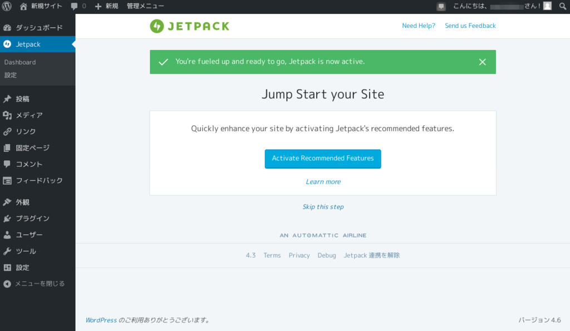Click the WordPress logo in admin bar
Screen dimensions: 570x331
(x=7, y=6)
